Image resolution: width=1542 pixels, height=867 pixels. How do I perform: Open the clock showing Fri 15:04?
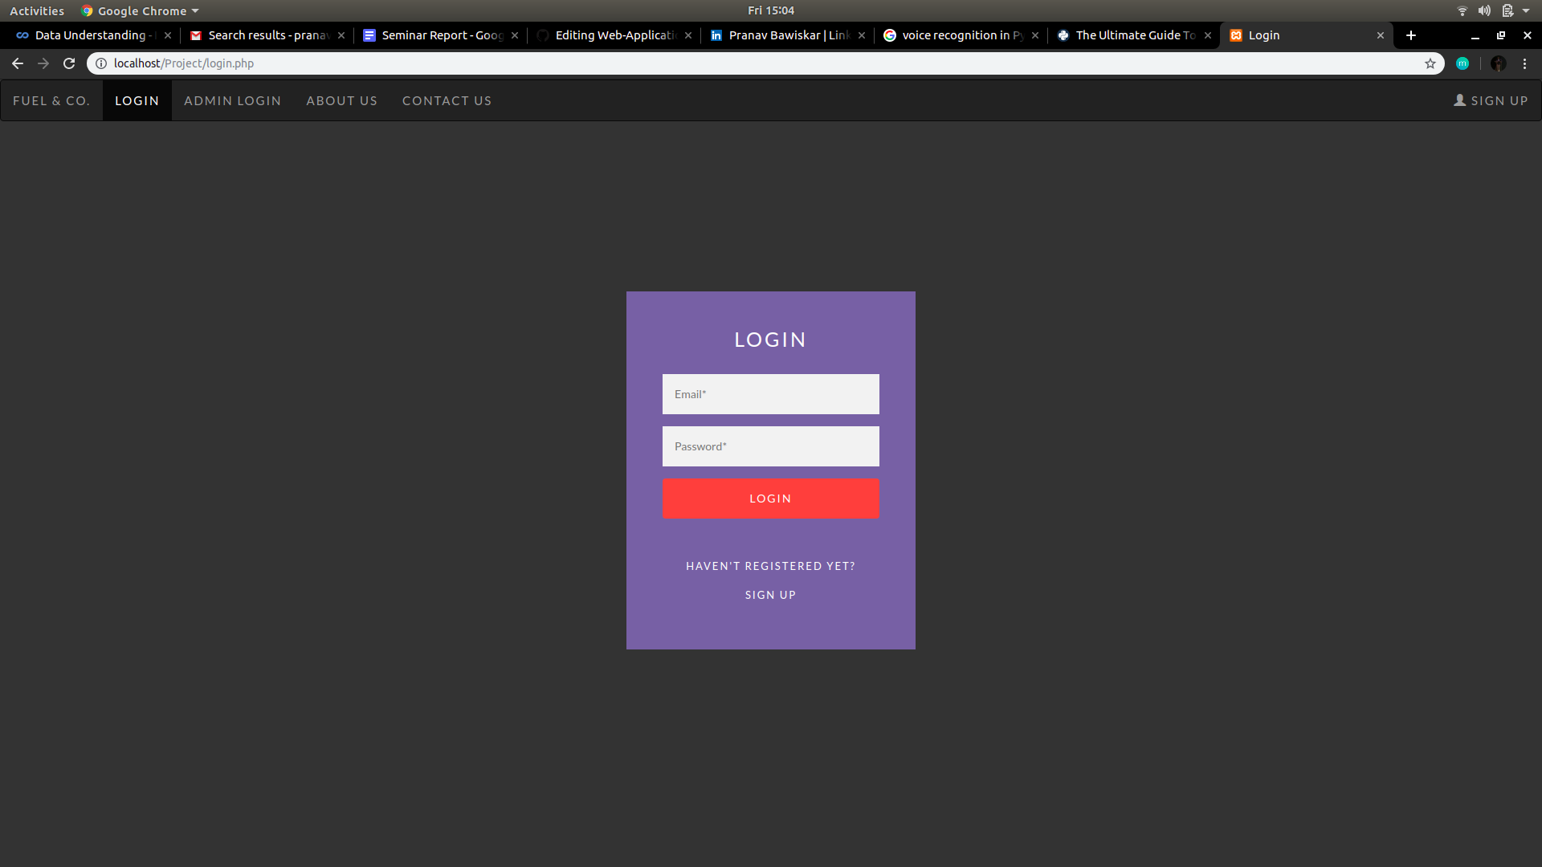point(771,10)
